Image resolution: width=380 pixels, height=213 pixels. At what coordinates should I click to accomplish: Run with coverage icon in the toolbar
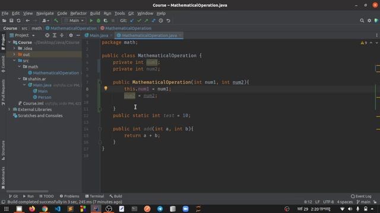click(x=106, y=21)
